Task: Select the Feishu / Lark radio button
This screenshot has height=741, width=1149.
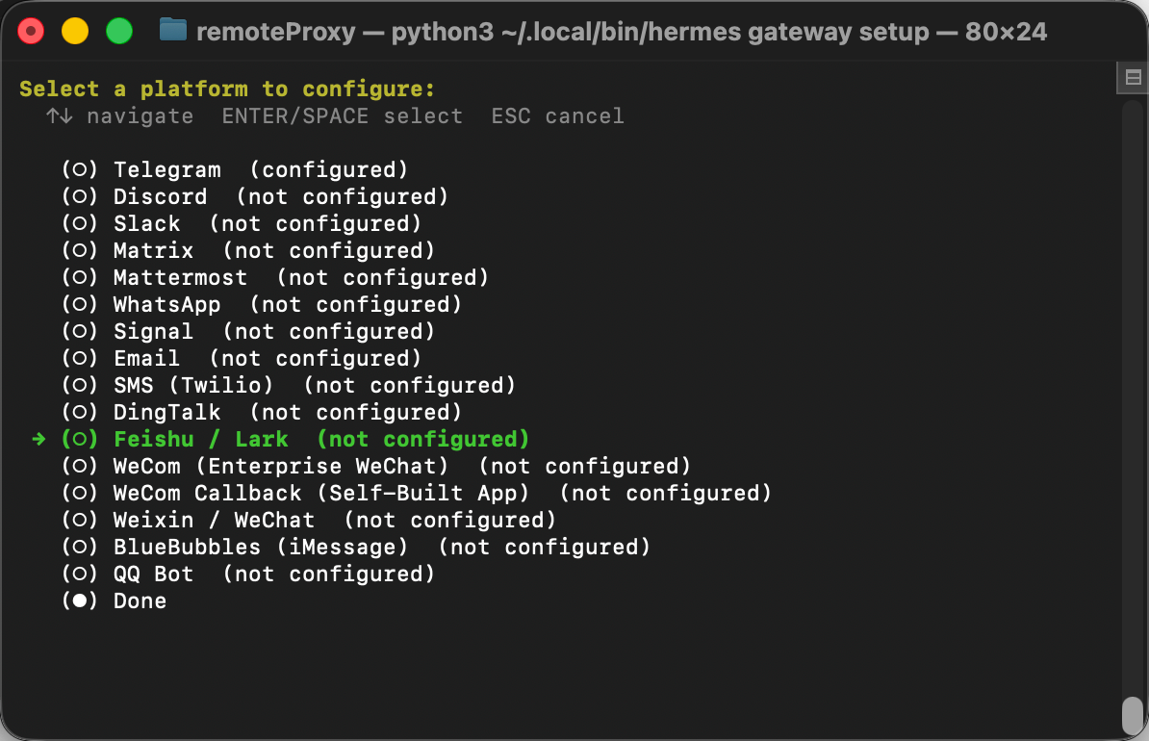Action: pyautogui.click(x=80, y=439)
